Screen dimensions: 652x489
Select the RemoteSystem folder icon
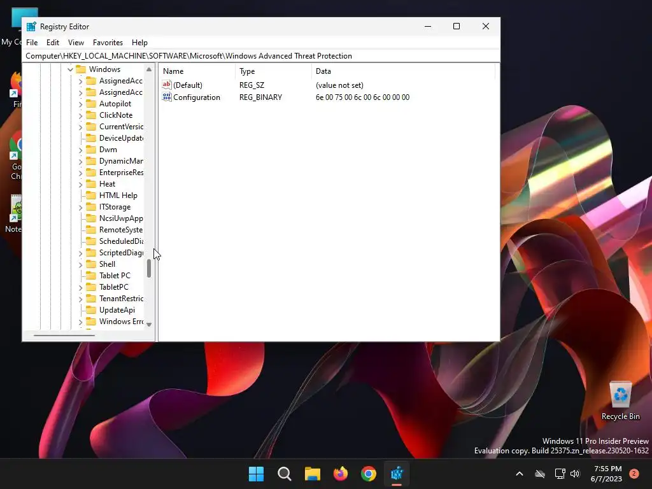pyautogui.click(x=90, y=229)
